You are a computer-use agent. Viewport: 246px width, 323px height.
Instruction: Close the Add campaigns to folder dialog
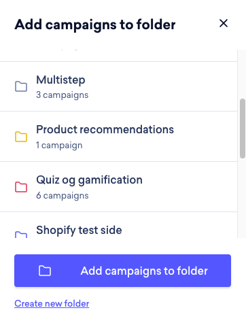[x=224, y=23]
